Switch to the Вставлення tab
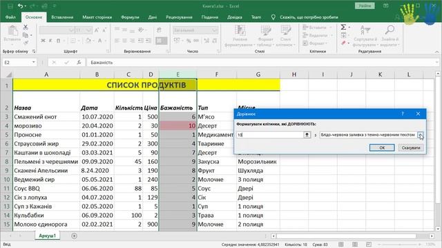 [x=62, y=17]
